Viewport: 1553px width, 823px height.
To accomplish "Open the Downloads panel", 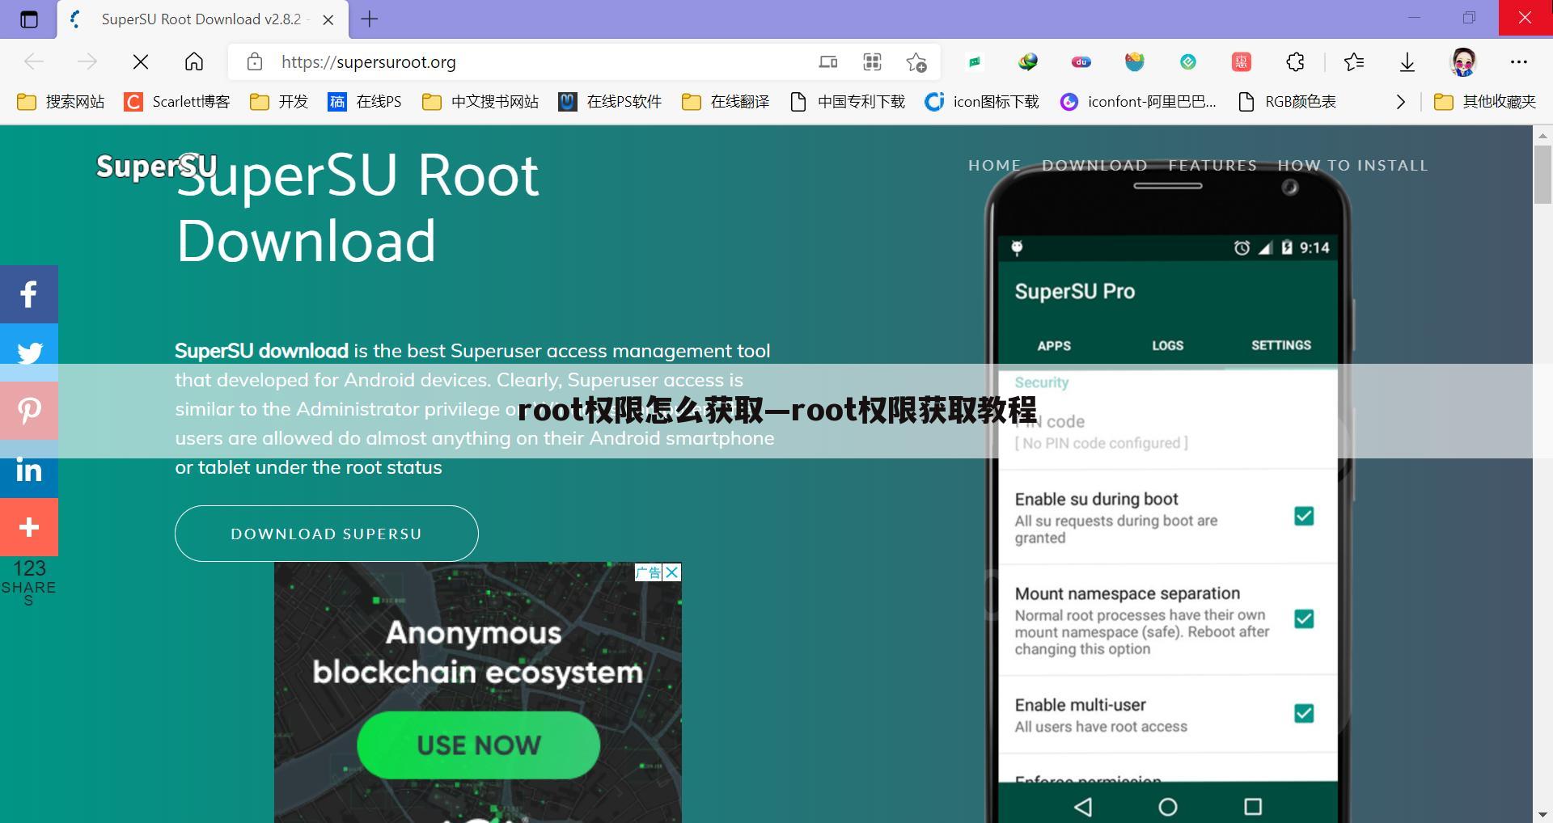I will [x=1407, y=61].
